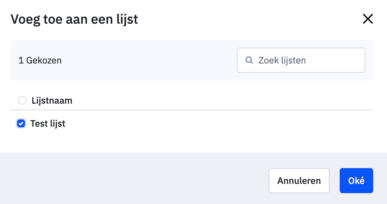Click the Lijstnaam column header text
This screenshot has width=387, height=204.
coord(52,100)
